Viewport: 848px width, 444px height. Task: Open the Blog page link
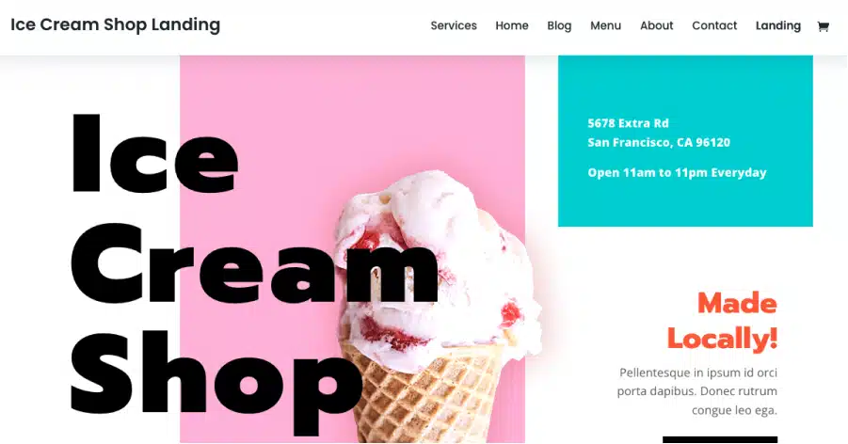click(559, 26)
